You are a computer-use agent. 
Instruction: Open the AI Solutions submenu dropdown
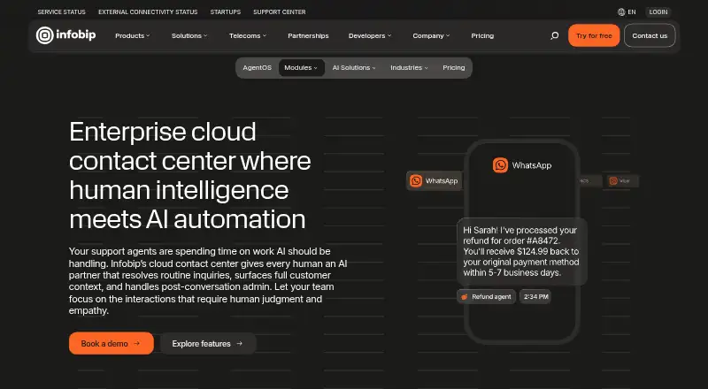(x=354, y=68)
